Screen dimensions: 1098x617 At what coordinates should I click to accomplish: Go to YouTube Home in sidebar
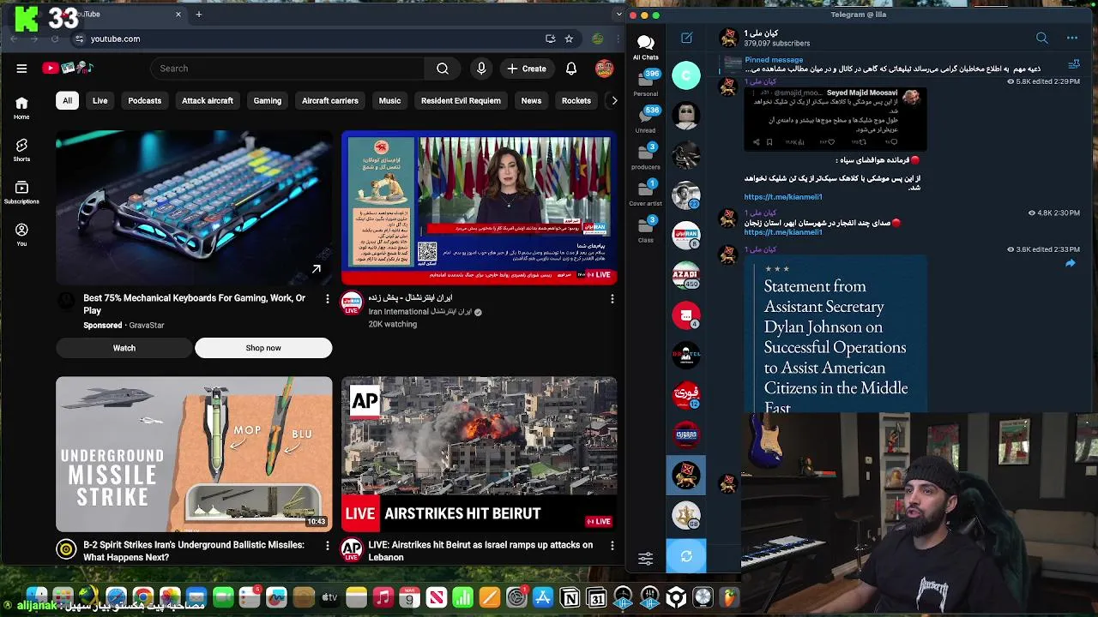pyautogui.click(x=21, y=108)
